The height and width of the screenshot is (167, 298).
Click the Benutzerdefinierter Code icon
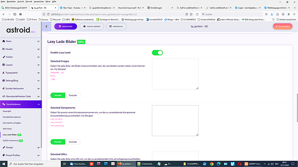pos(3,96)
